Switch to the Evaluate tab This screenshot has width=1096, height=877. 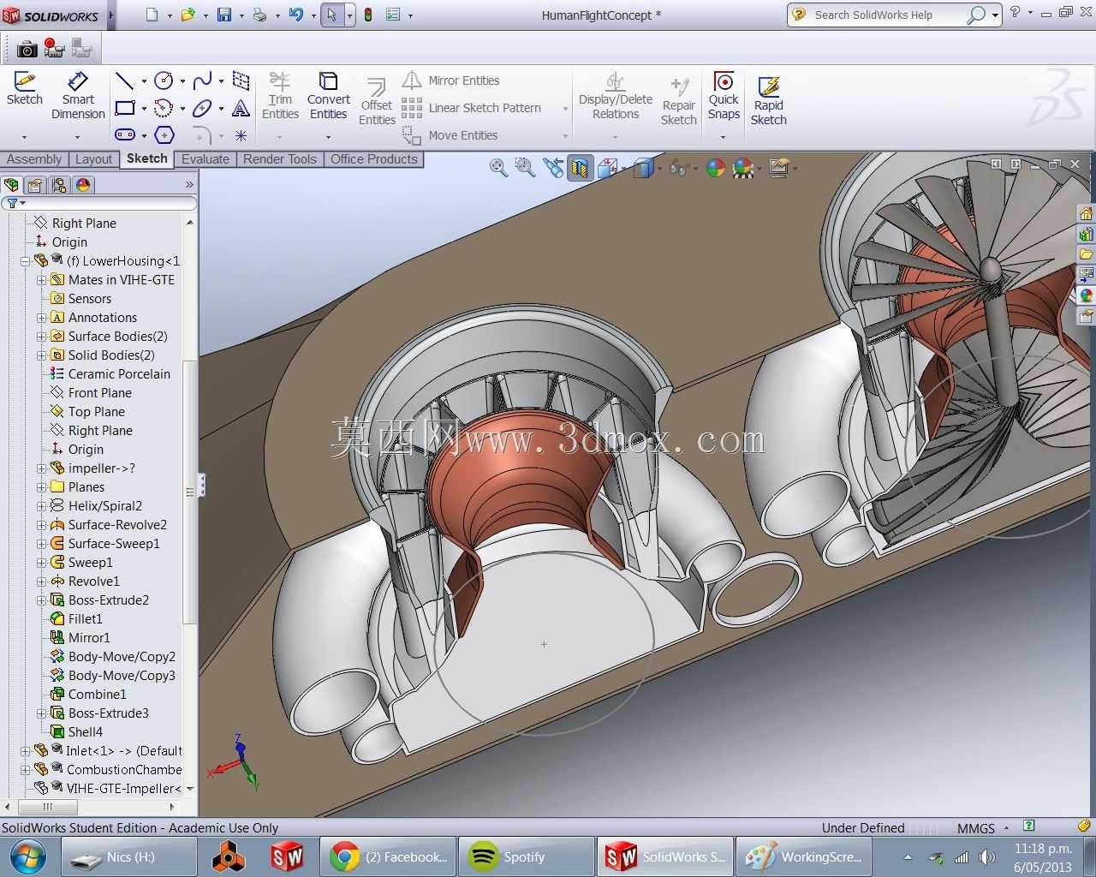tap(205, 159)
